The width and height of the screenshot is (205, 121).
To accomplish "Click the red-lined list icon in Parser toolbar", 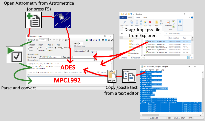I will pyautogui.click(x=66, y=40).
